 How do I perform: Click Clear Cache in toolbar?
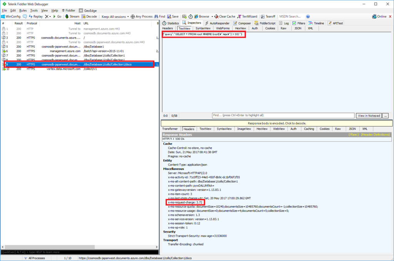tap(225, 17)
